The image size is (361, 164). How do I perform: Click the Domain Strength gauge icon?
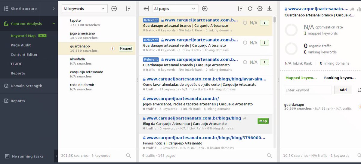click(x=6, y=86)
